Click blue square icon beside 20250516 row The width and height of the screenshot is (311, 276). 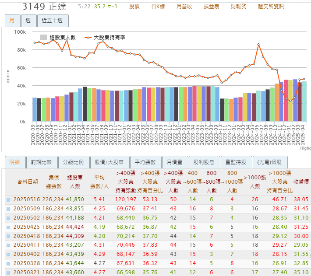(x=8, y=199)
